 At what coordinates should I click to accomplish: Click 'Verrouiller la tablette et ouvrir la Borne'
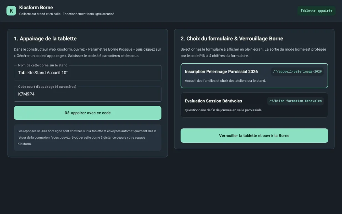[254, 136]
